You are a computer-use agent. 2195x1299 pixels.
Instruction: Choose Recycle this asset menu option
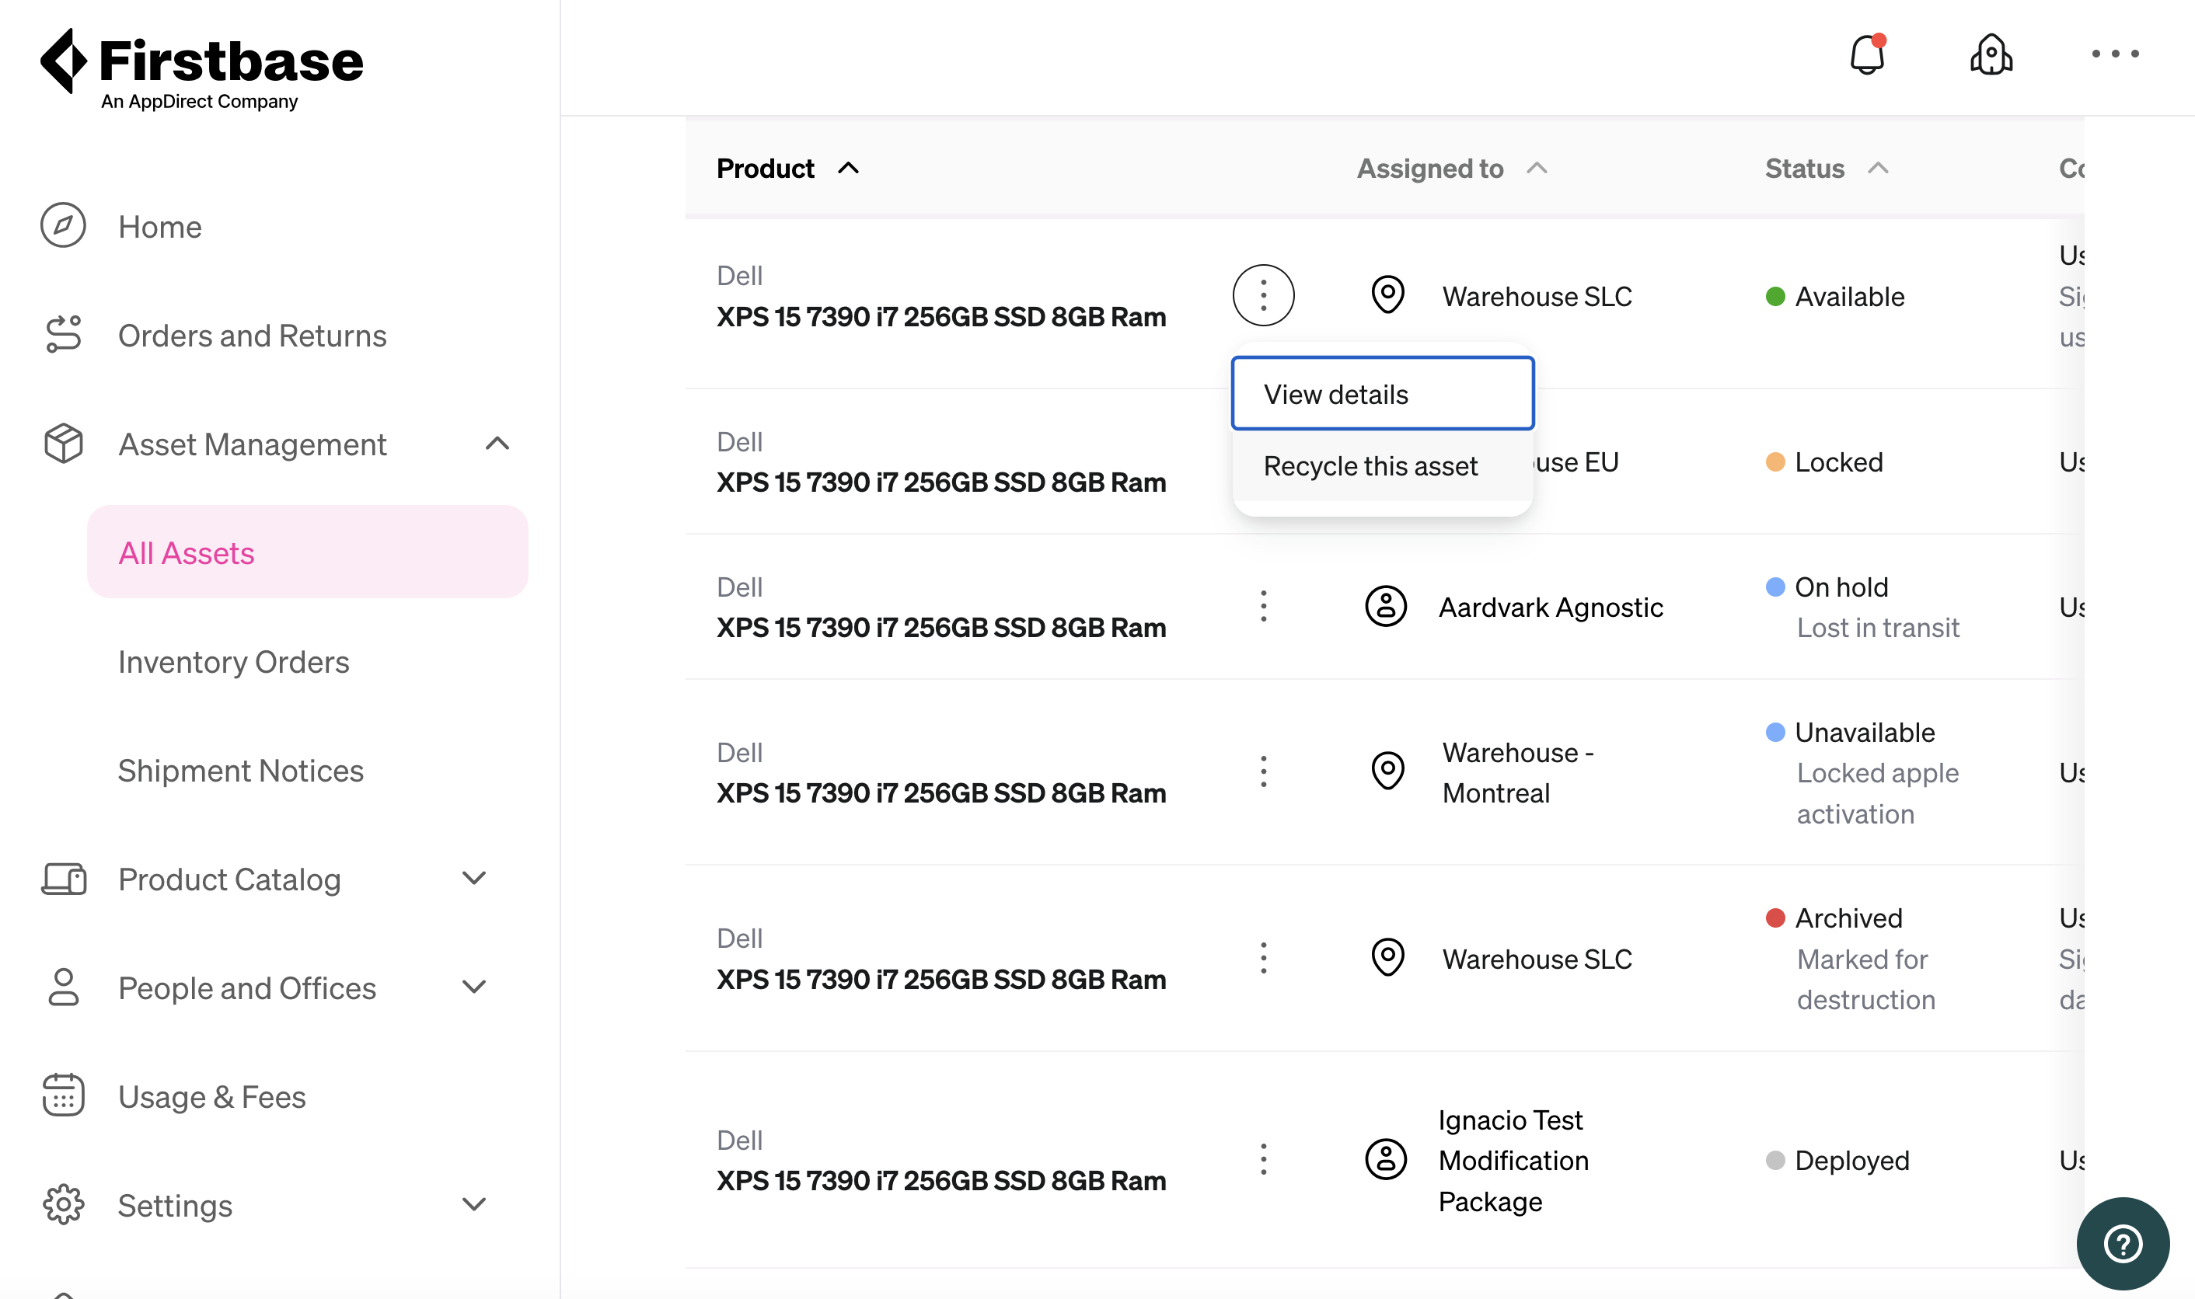1370,467
